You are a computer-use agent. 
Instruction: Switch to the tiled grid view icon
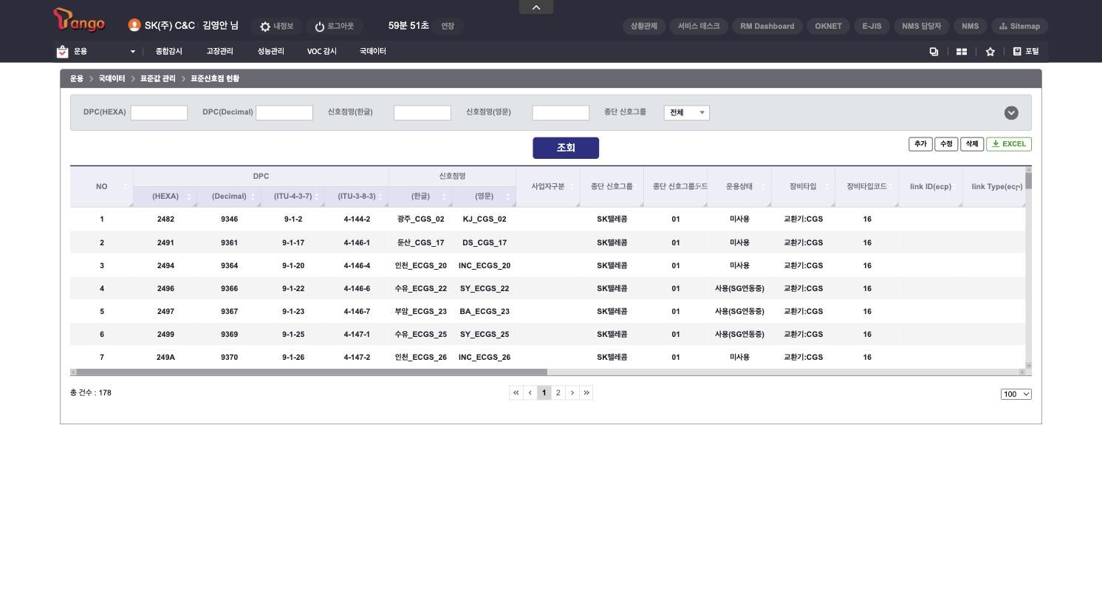tap(962, 52)
